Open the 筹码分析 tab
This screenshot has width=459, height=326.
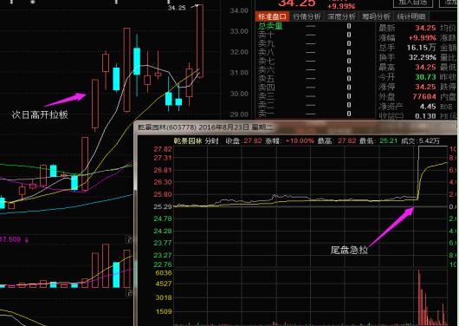click(x=376, y=16)
